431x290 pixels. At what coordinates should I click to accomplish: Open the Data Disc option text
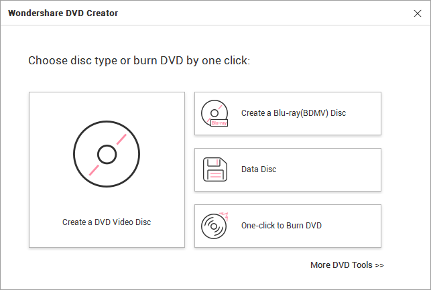point(259,169)
